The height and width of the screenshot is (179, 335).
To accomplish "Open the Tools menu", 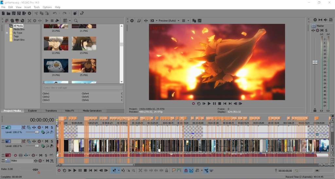I will click(x=37, y=7).
